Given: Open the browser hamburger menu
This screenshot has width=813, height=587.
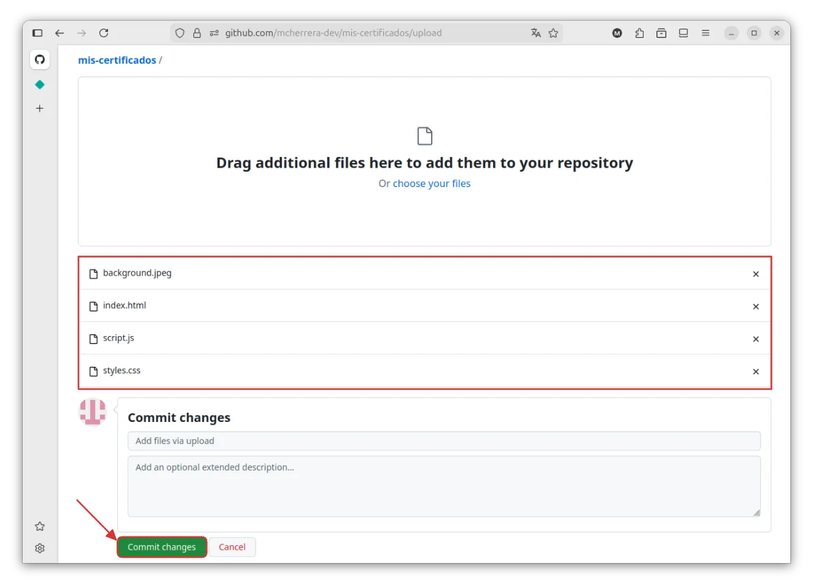Looking at the screenshot, I should 705,33.
